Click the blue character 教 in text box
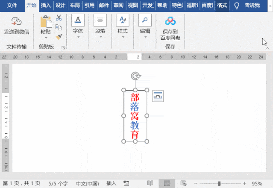 (x=135, y=125)
